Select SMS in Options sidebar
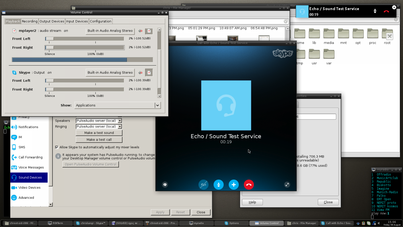 pyautogui.click(x=29, y=147)
